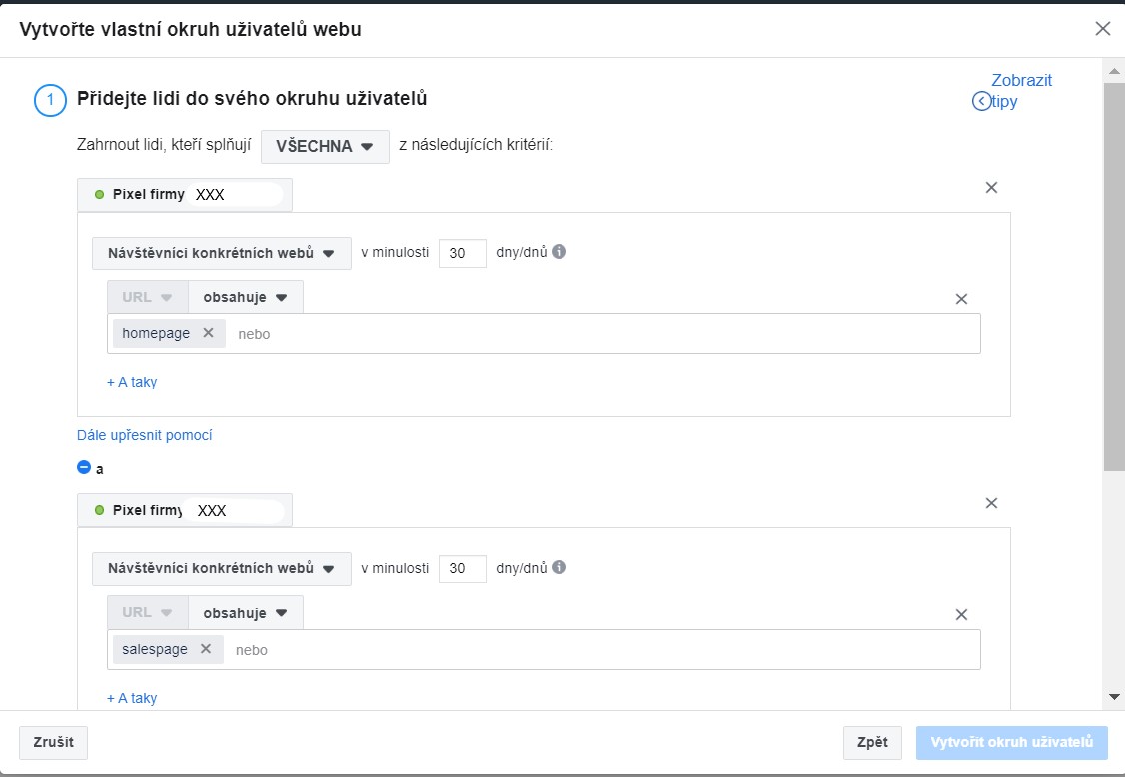Click the Zobrazit tipy link
This screenshot has width=1125, height=777.
coord(1012,91)
